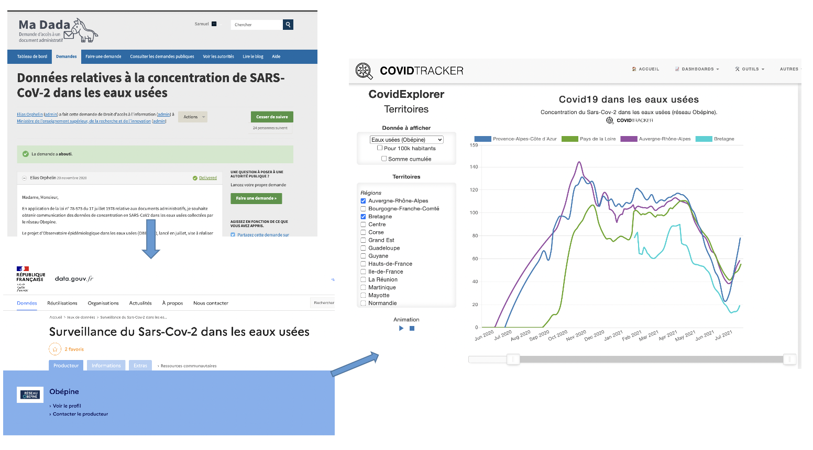Follow the Contacter le producteur link
The image size is (813, 450).
[x=80, y=414]
